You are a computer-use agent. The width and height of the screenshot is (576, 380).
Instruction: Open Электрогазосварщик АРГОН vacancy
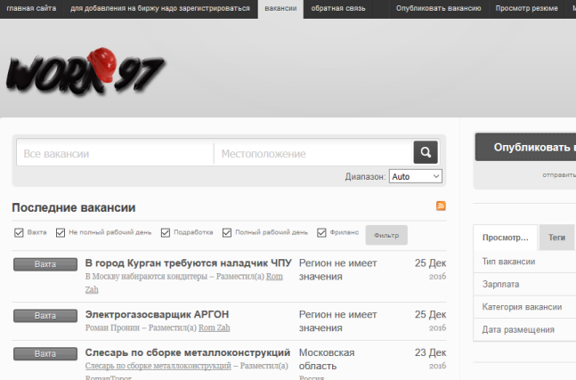coord(157,314)
